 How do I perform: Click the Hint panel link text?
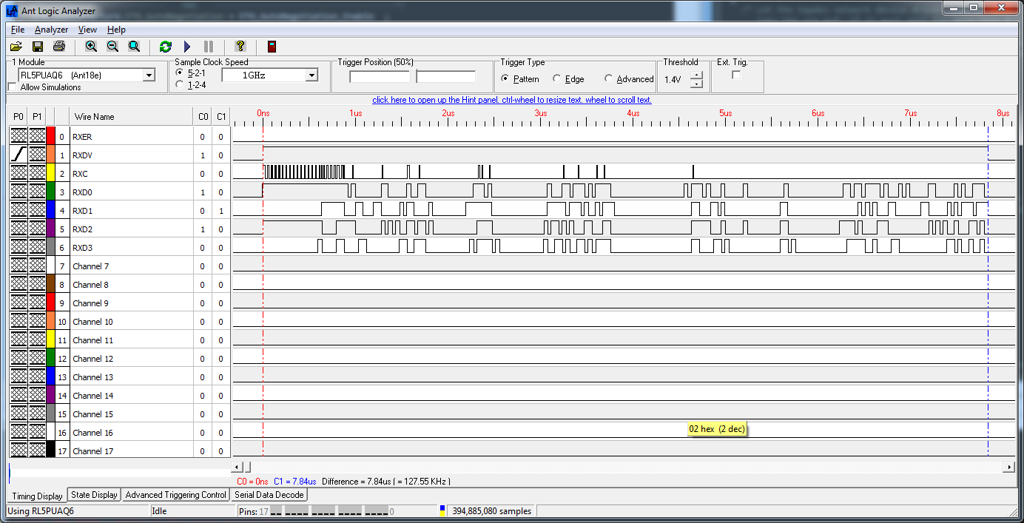(511, 100)
